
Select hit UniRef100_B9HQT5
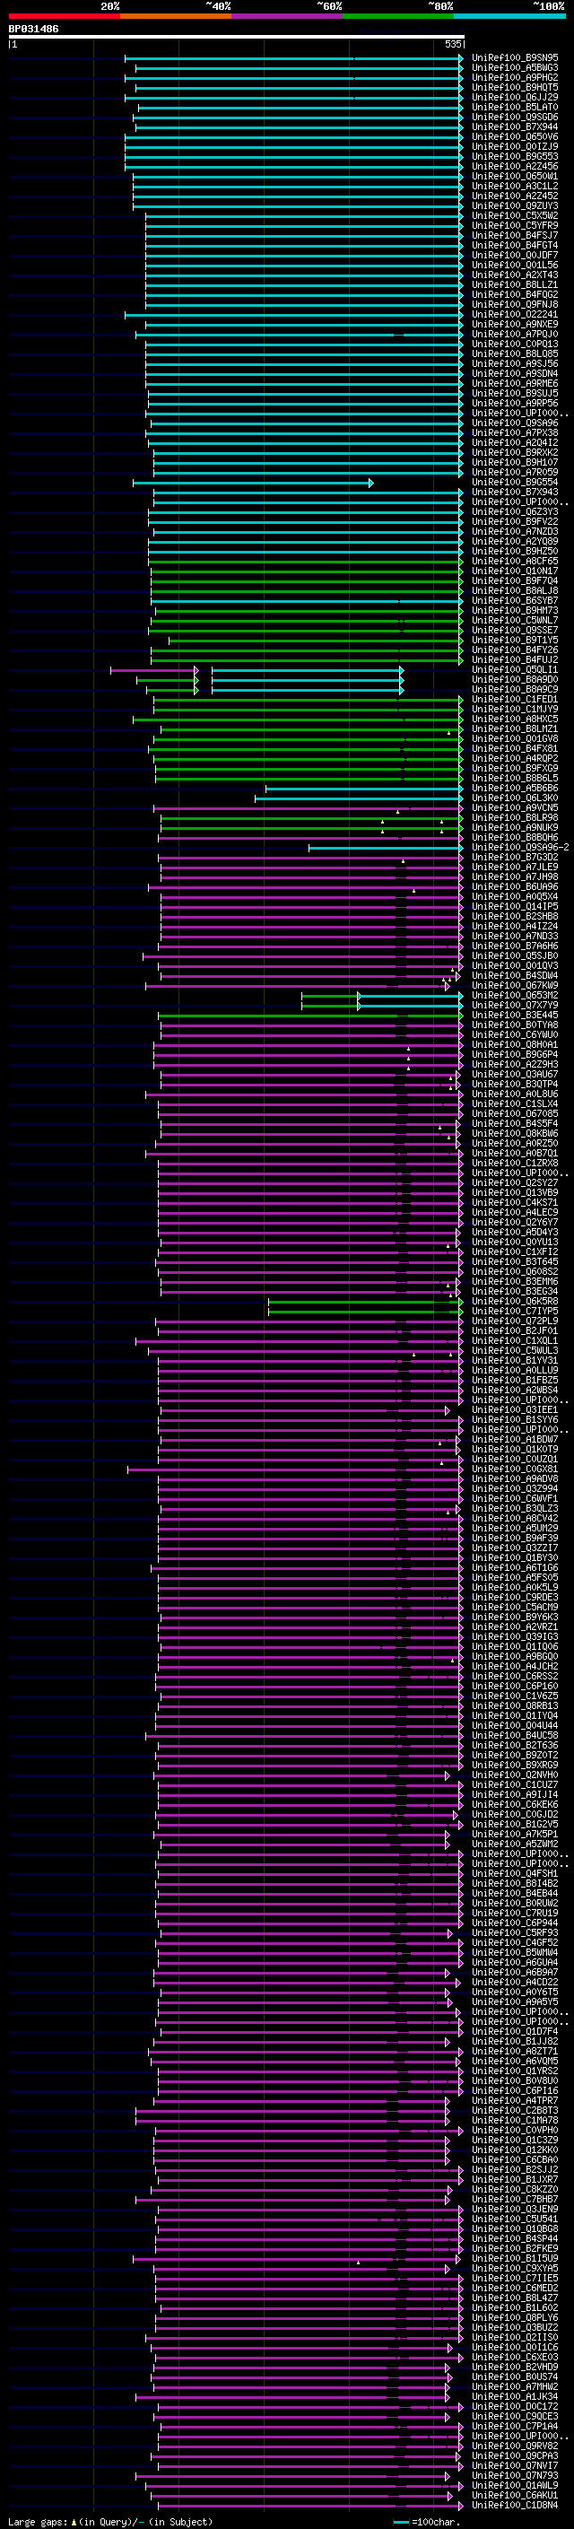click(x=515, y=87)
